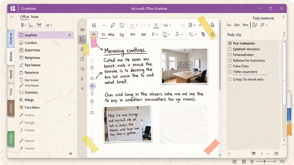The width and height of the screenshot is (294, 165).
Task: Click the table icon at panel bottom
Action: [276, 154]
